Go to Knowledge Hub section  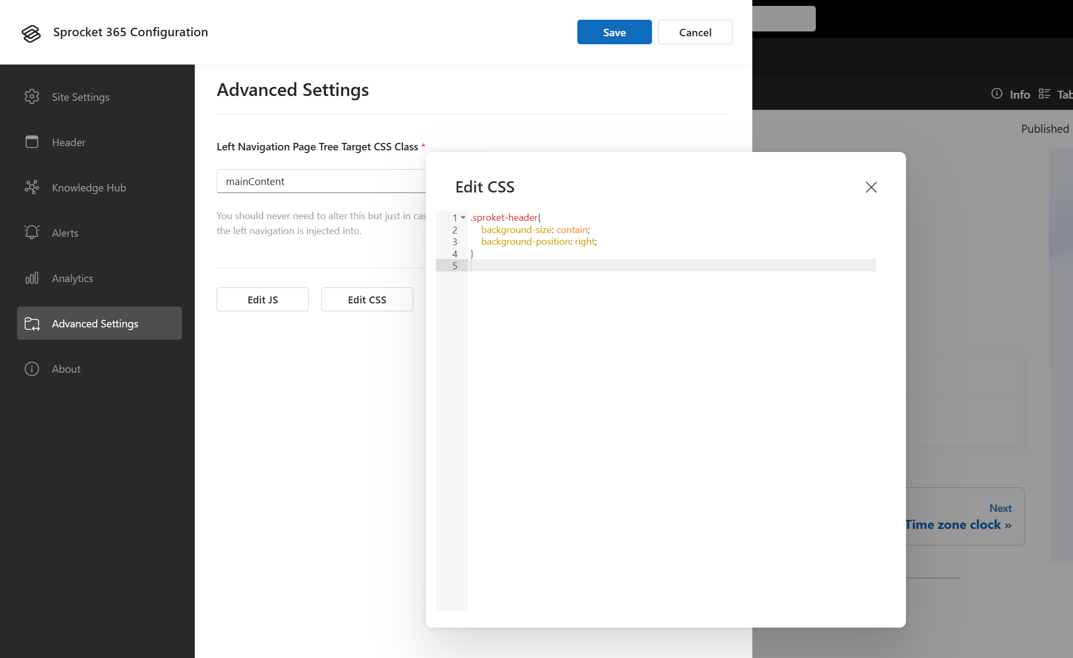coord(99,187)
